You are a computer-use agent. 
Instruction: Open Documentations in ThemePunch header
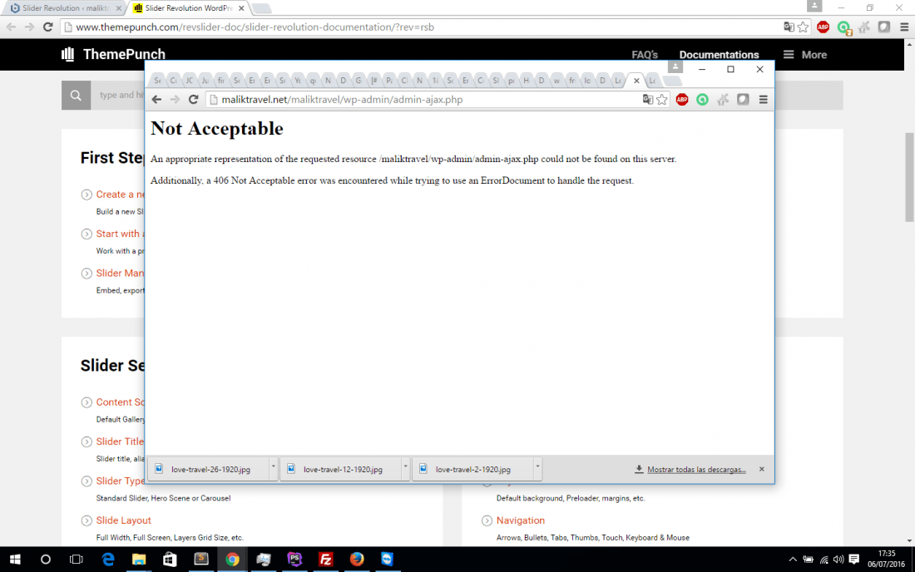pyautogui.click(x=719, y=55)
